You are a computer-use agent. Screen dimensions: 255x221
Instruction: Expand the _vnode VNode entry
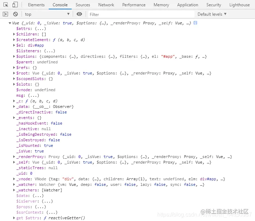point(14,179)
